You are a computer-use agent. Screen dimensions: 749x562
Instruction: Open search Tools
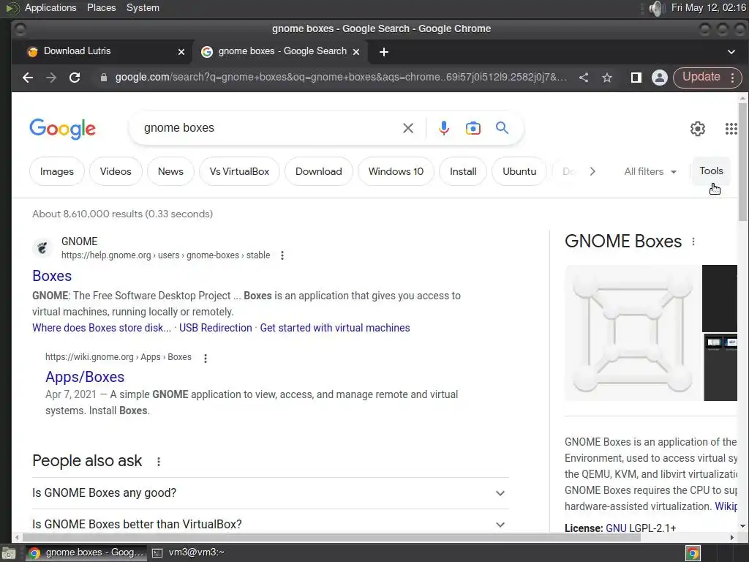click(711, 171)
